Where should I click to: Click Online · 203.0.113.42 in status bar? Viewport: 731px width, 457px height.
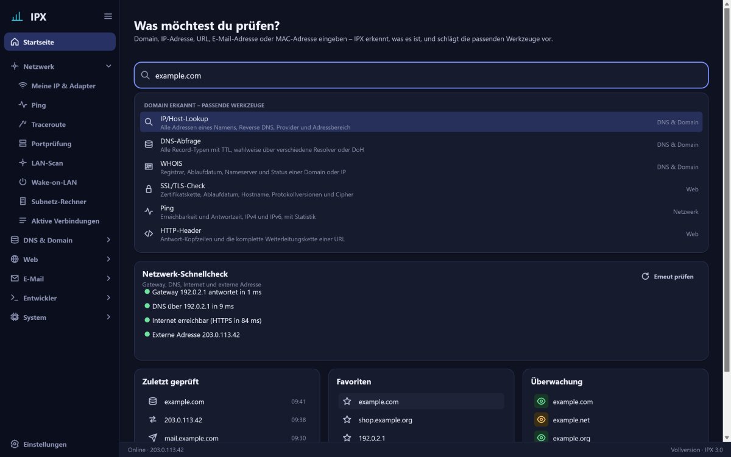pos(155,450)
